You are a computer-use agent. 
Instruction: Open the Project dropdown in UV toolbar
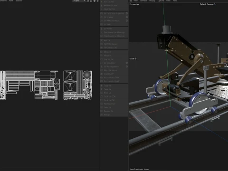79,1
